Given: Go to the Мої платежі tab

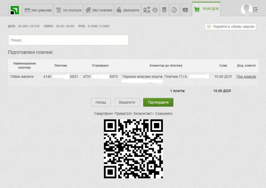Looking at the screenshot, I should coord(98,10).
